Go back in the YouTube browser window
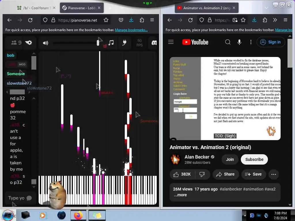Screen dimensions: 295x221 tap(169, 20)
